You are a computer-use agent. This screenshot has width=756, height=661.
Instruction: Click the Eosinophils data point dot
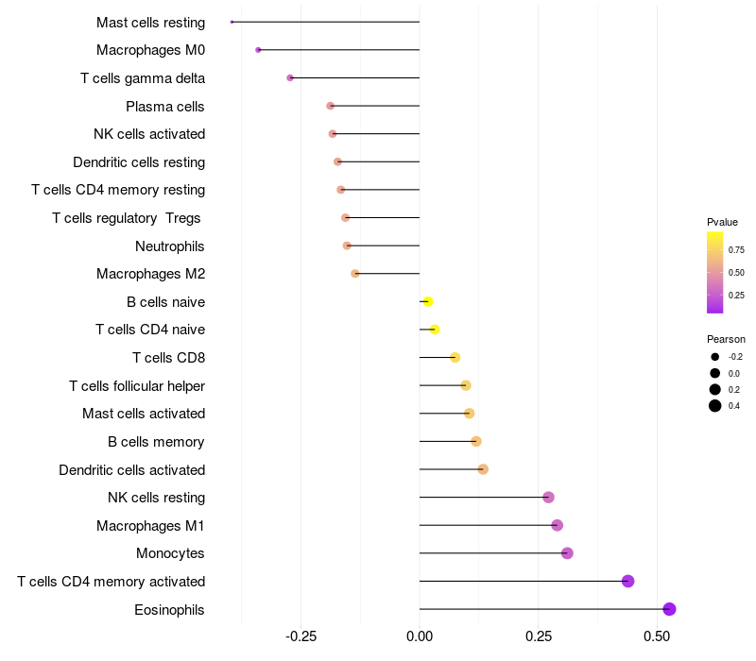(669, 609)
